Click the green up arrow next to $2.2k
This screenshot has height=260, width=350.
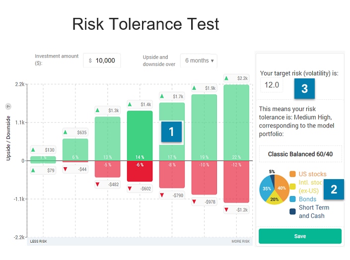point(226,78)
